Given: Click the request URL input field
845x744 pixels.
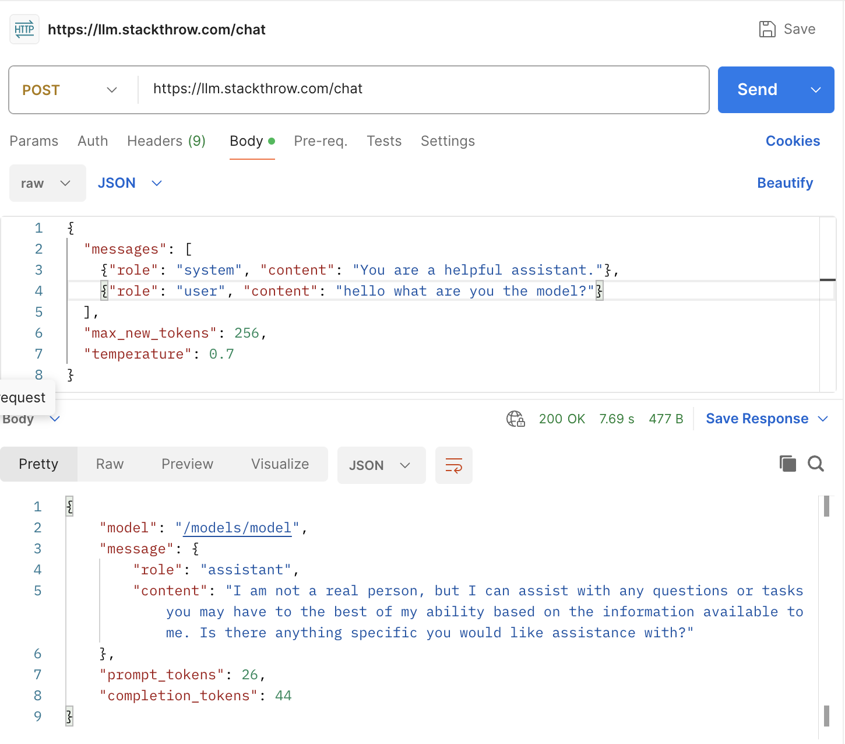Looking at the screenshot, I should (x=423, y=89).
